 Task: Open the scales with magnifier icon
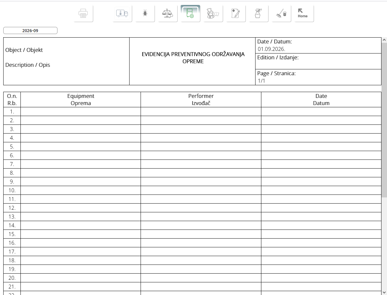(168, 14)
